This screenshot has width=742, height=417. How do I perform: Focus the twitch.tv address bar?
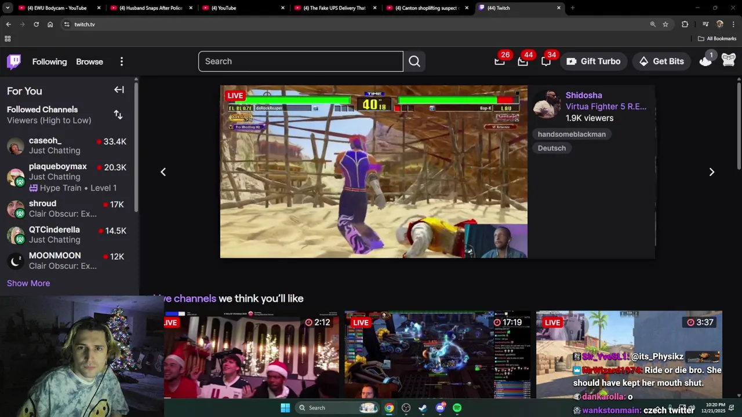coord(354,24)
